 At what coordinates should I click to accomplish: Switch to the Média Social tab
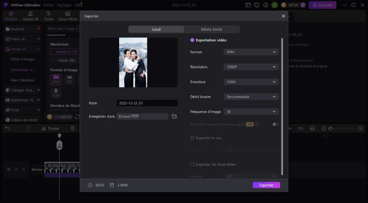211,29
